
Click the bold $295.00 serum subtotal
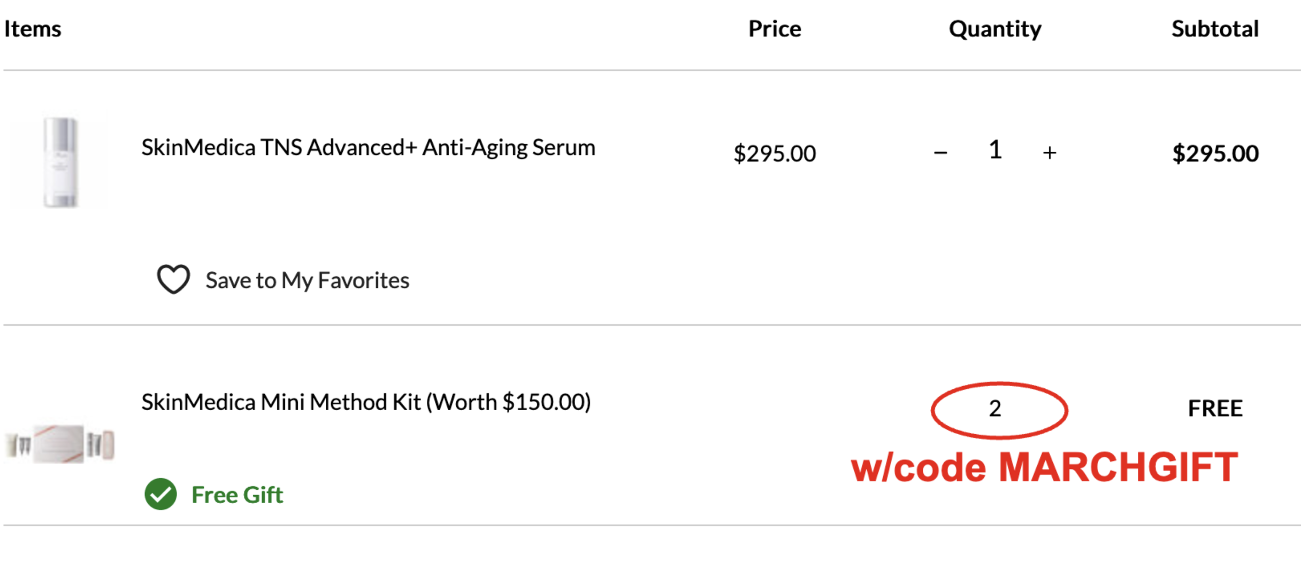1215,154
